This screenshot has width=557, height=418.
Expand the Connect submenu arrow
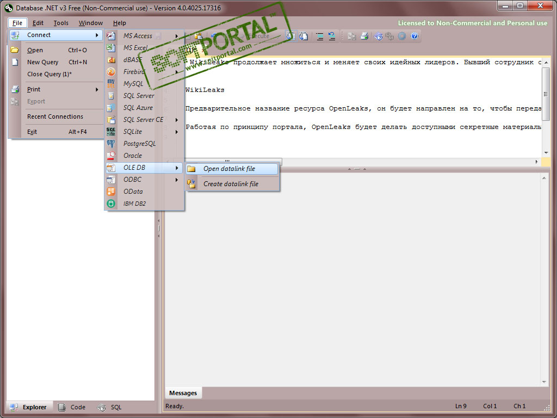pyautogui.click(x=97, y=35)
